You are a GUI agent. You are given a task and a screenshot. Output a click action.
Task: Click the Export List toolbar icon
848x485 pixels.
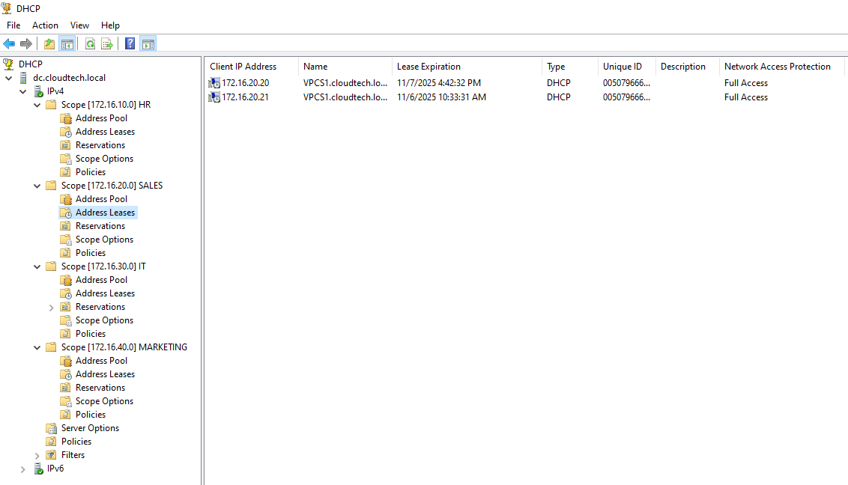click(107, 44)
